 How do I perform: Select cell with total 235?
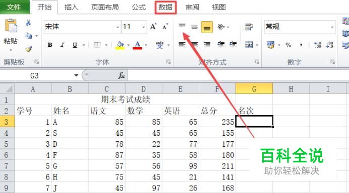pos(217,122)
